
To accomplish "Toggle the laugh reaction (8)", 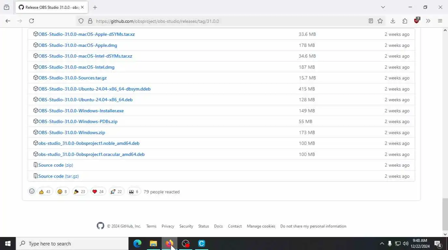I will [62, 192].
